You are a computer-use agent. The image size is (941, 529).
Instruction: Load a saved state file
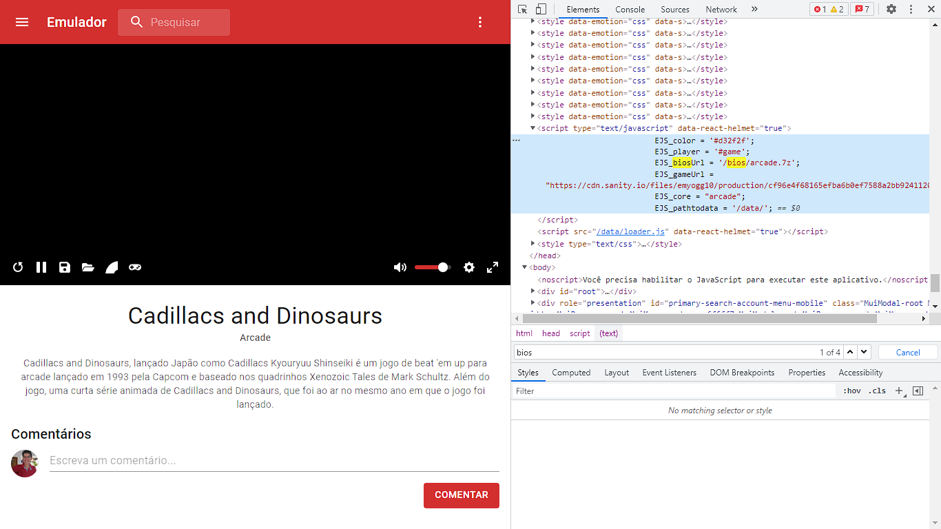pyautogui.click(x=87, y=267)
